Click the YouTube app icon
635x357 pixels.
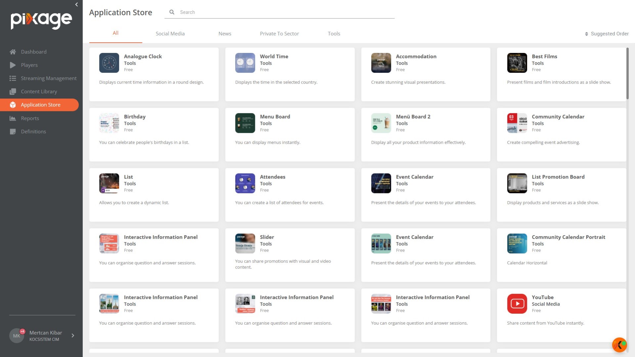[517, 304]
